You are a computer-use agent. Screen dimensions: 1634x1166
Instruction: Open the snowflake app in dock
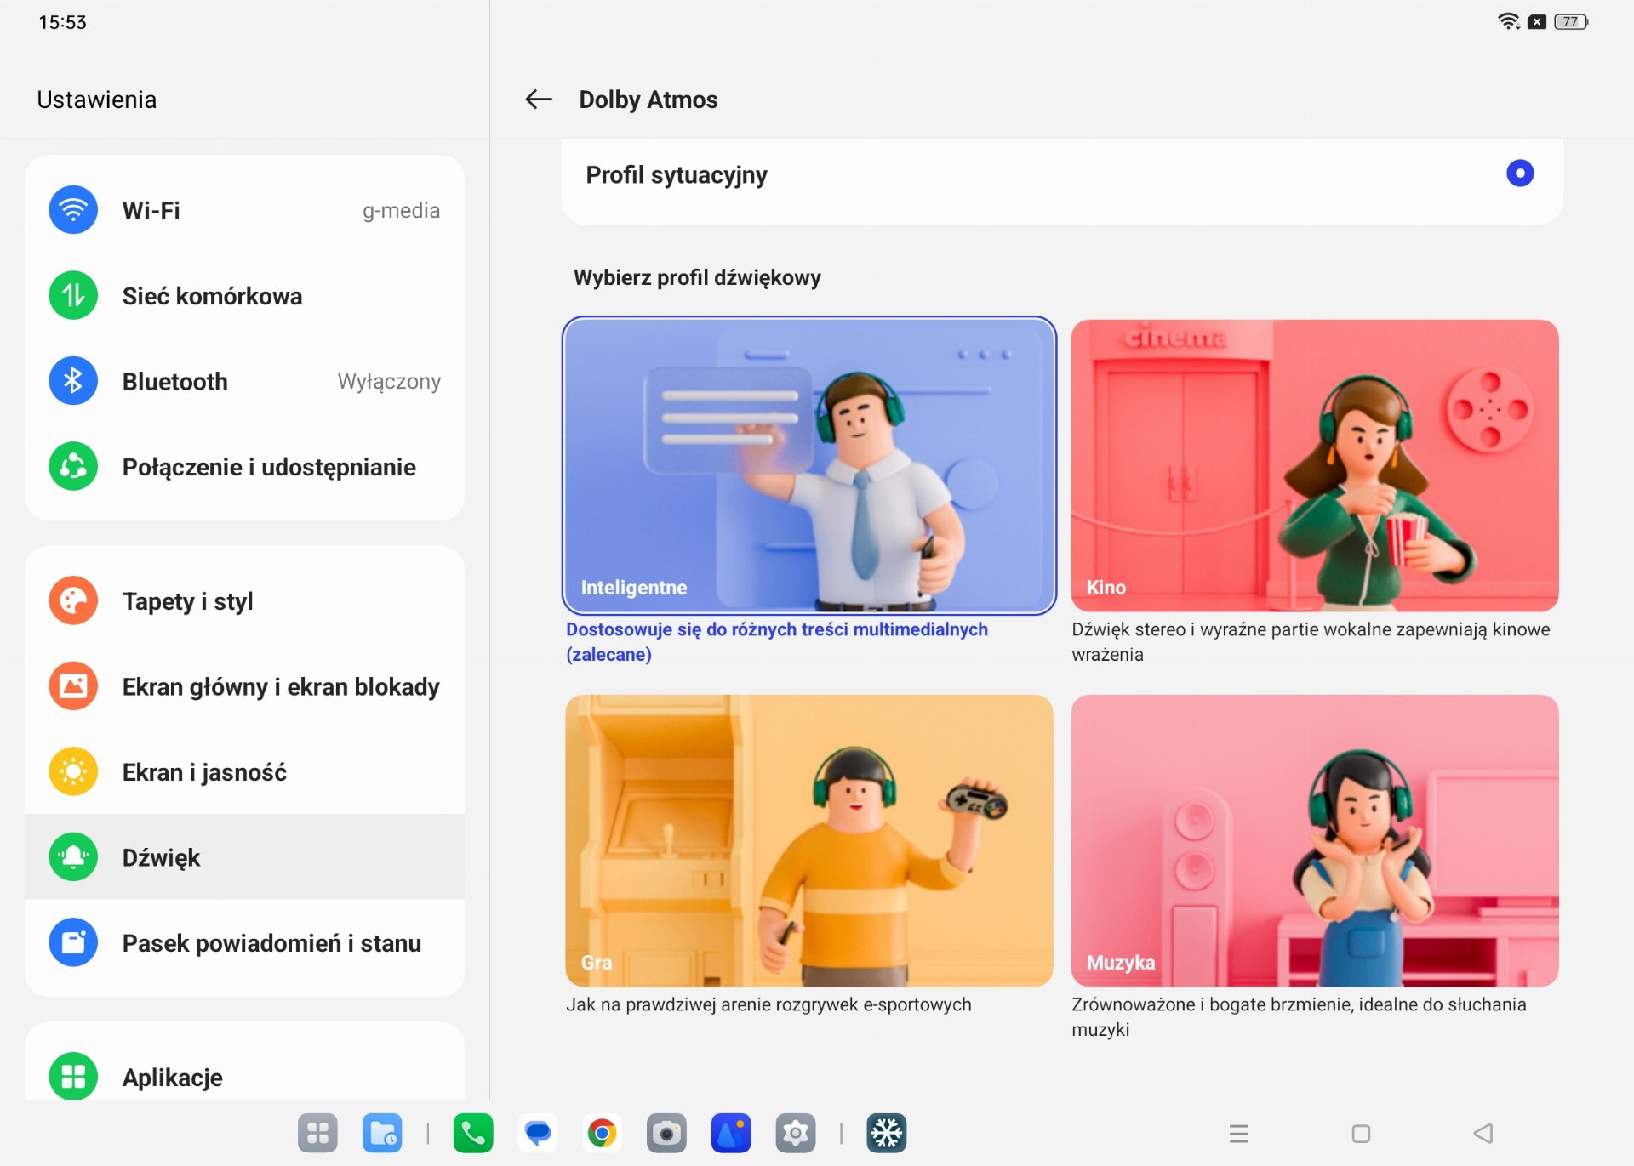click(x=887, y=1133)
